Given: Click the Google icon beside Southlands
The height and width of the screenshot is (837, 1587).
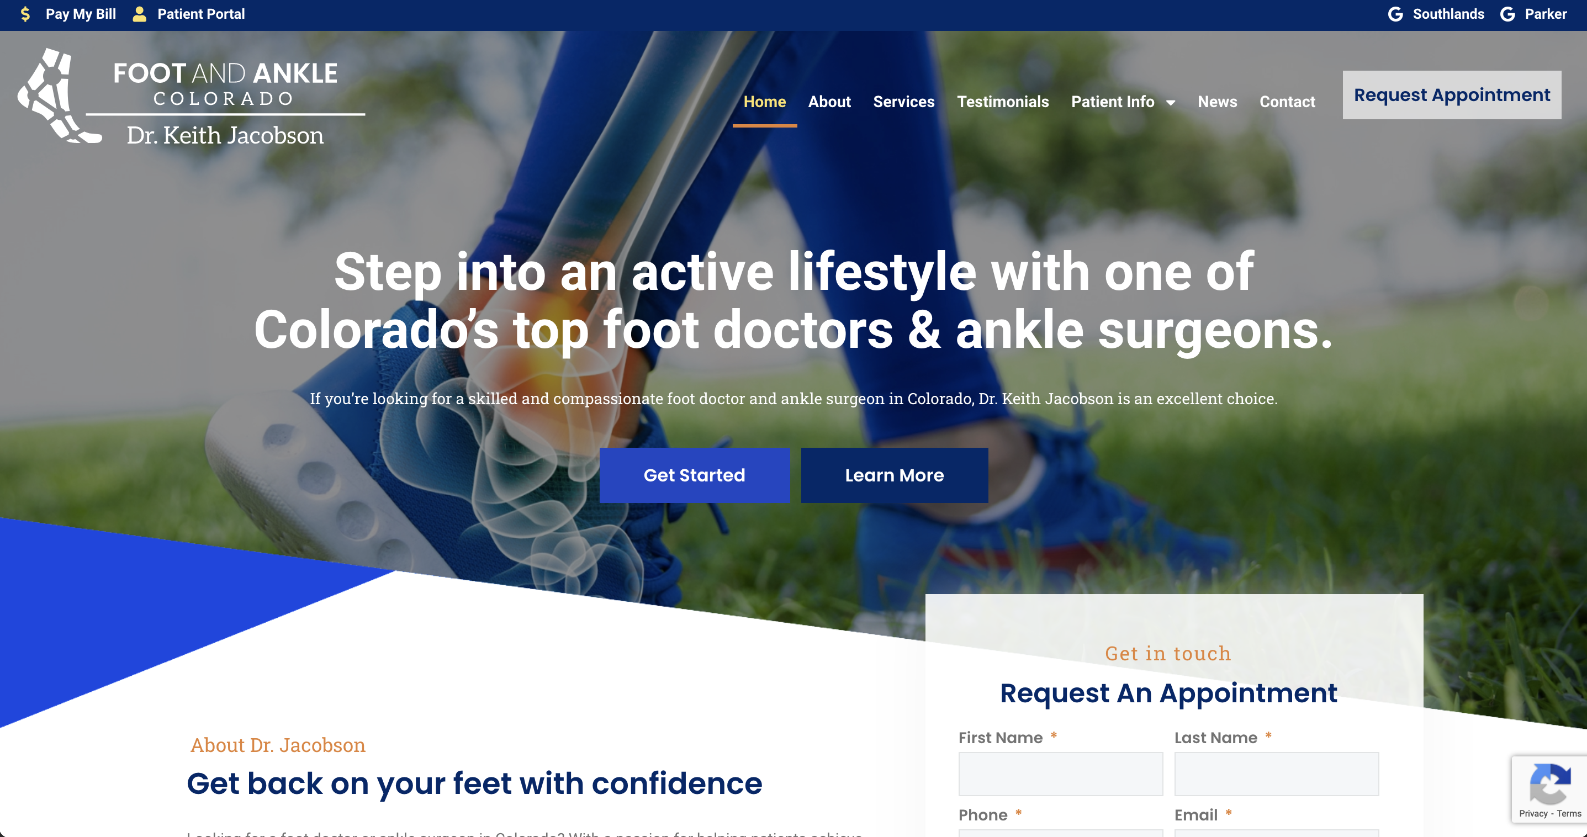Looking at the screenshot, I should pos(1395,14).
